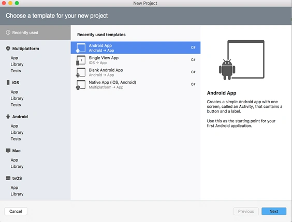
Task: Click the disabled Previous button
Action: click(246, 211)
